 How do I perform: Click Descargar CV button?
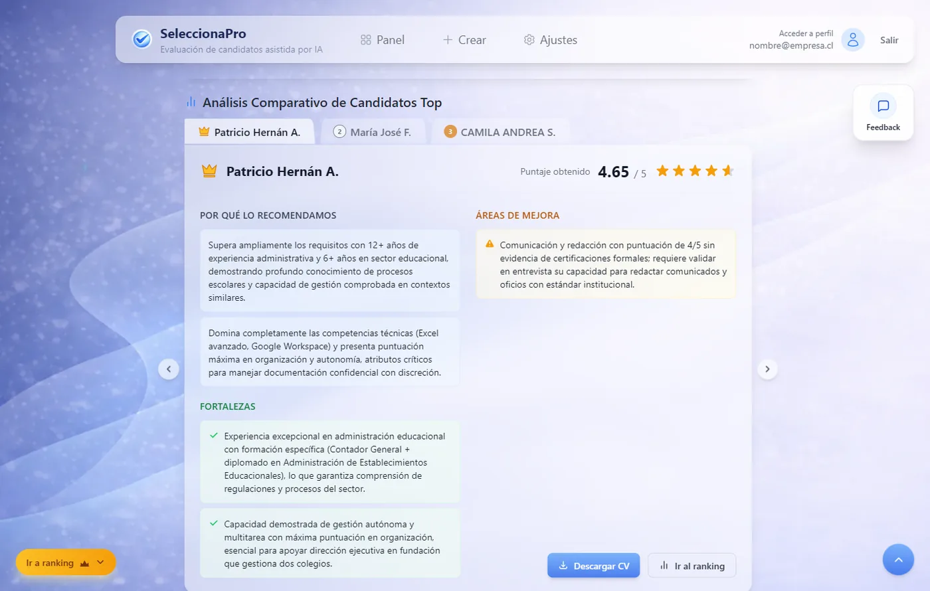[594, 566]
